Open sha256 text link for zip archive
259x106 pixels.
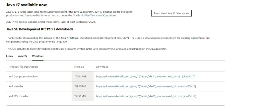187,76
